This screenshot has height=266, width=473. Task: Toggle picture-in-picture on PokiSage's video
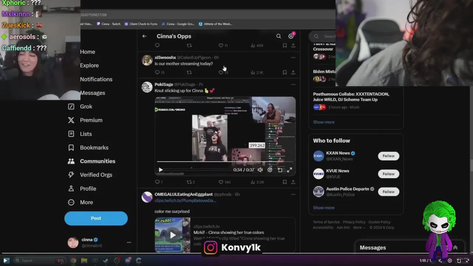pyautogui.click(x=280, y=170)
